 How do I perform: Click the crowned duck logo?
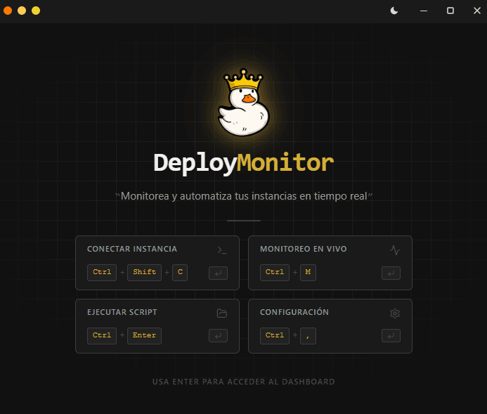click(243, 103)
